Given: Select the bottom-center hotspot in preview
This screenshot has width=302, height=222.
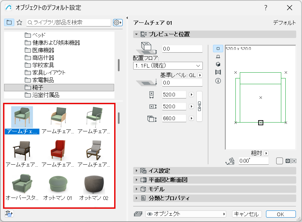Looking at the screenshot, I should tap(261, 123).
